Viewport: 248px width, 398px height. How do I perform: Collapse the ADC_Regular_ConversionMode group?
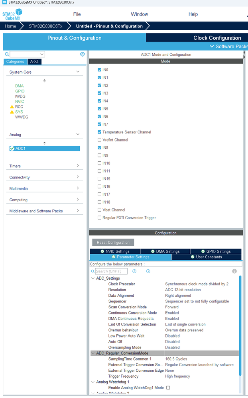93,353
